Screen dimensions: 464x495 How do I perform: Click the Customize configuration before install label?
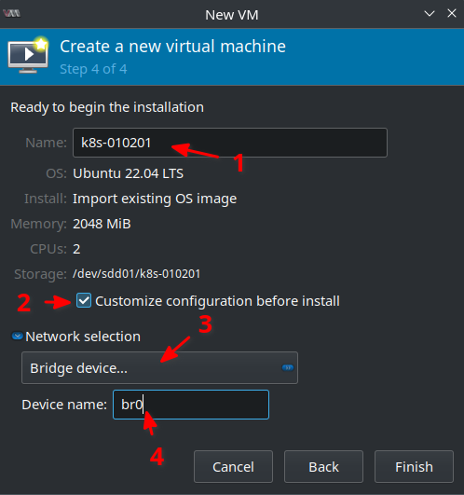tap(218, 301)
